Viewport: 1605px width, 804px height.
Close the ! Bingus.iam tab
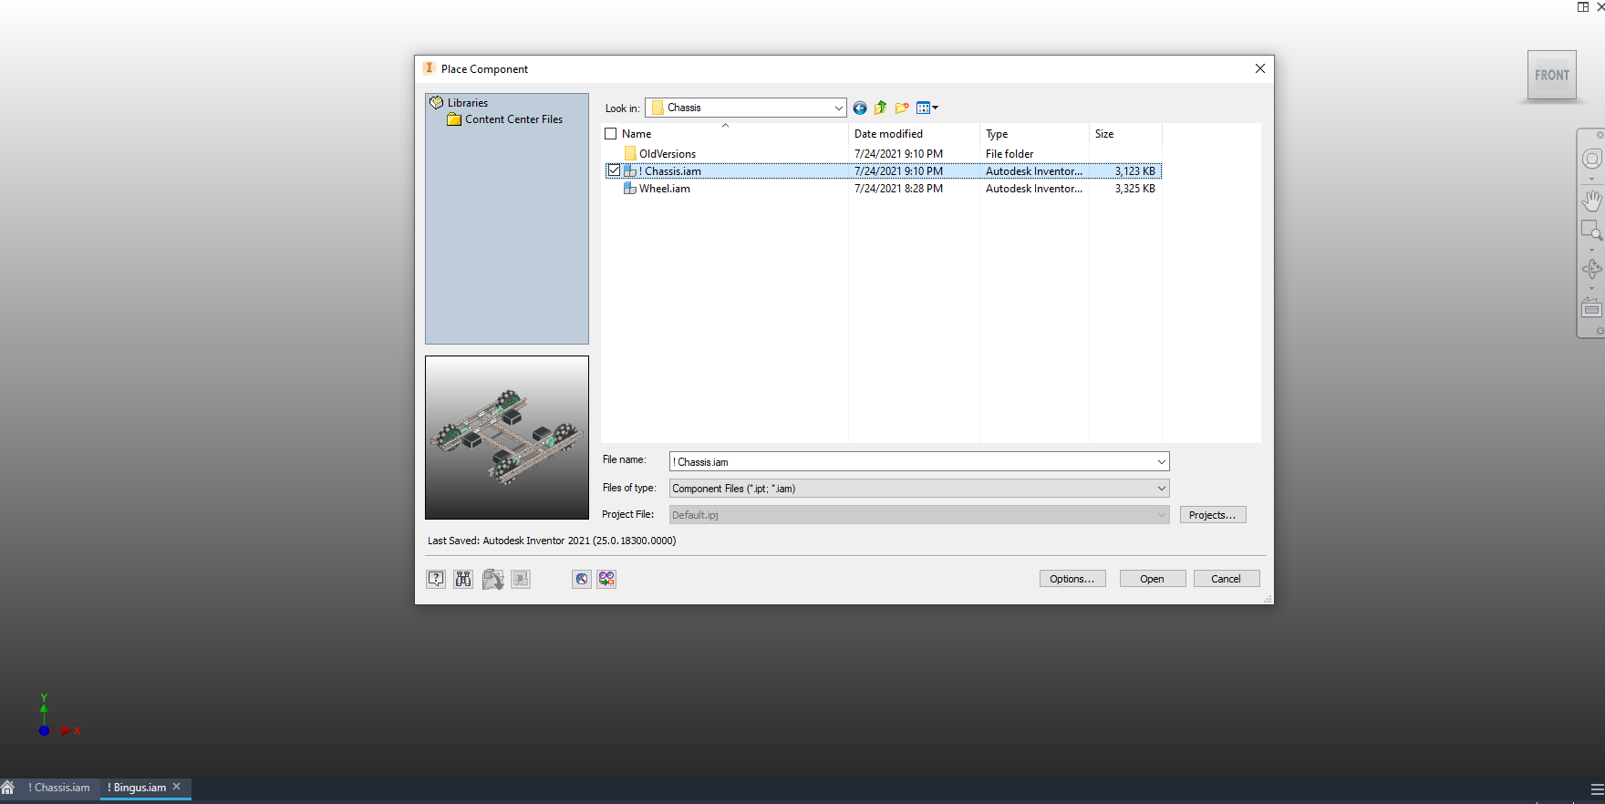pyautogui.click(x=177, y=787)
